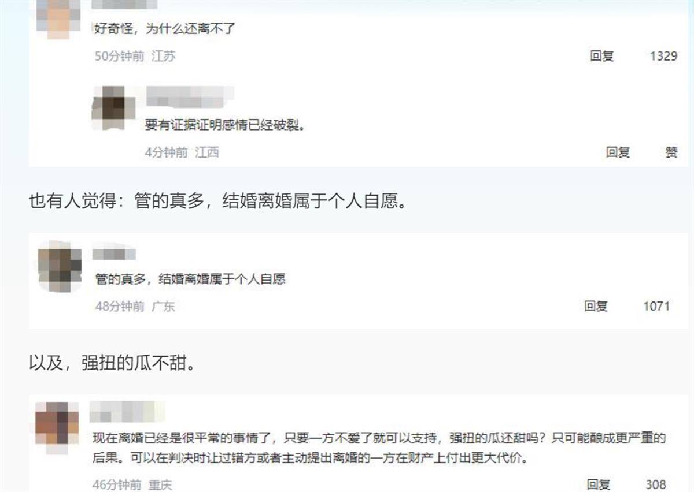
Task: Click the 50分钟前 江苏 timestamp
Action: [x=135, y=56]
